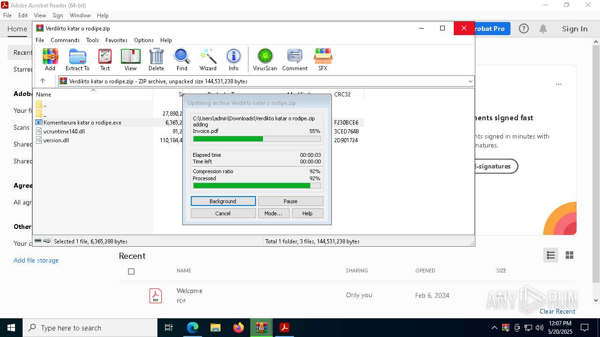Screen dimensions: 600x337
Task: Click the Background button in progress dialog
Action: pos(223,201)
